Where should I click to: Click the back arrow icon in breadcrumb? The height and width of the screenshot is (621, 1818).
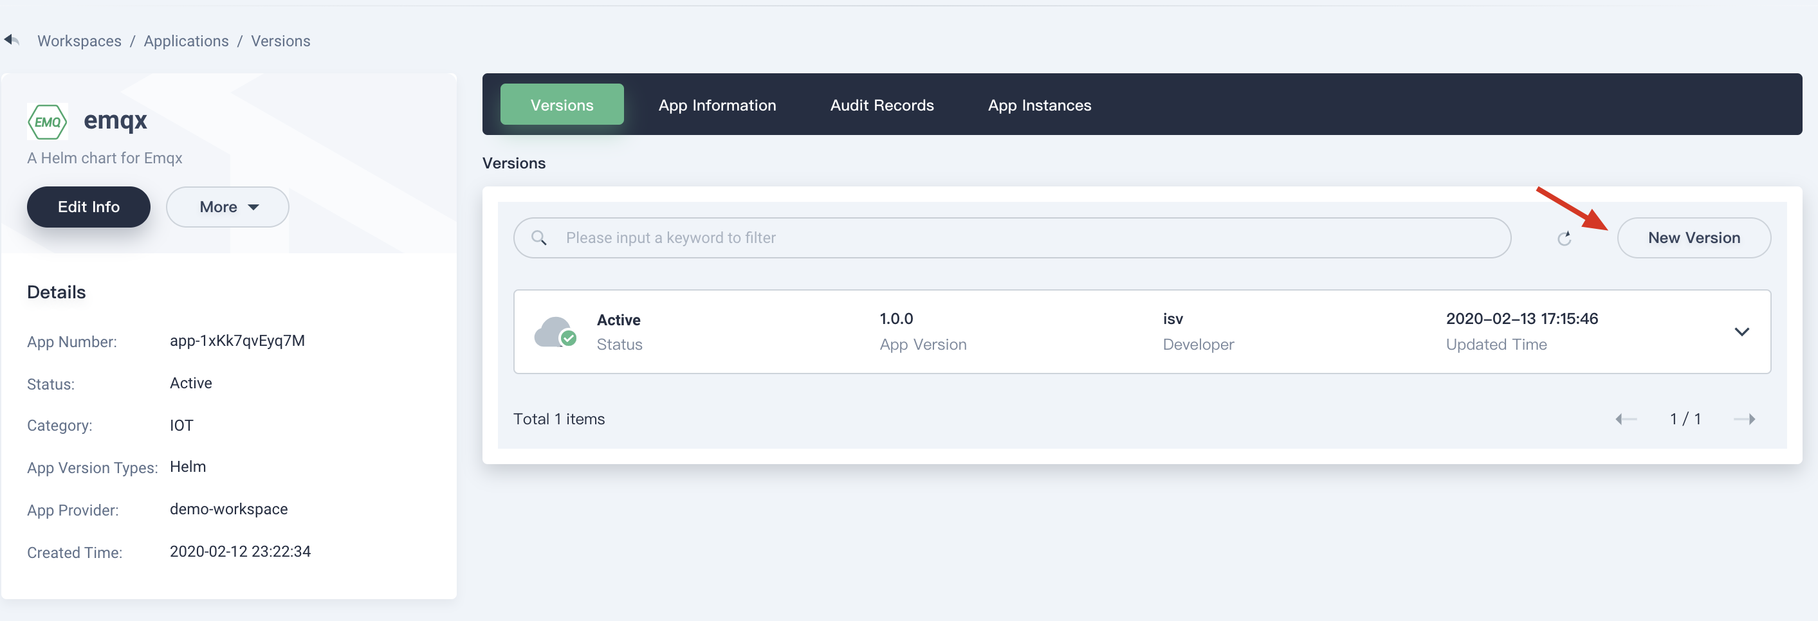(x=12, y=40)
